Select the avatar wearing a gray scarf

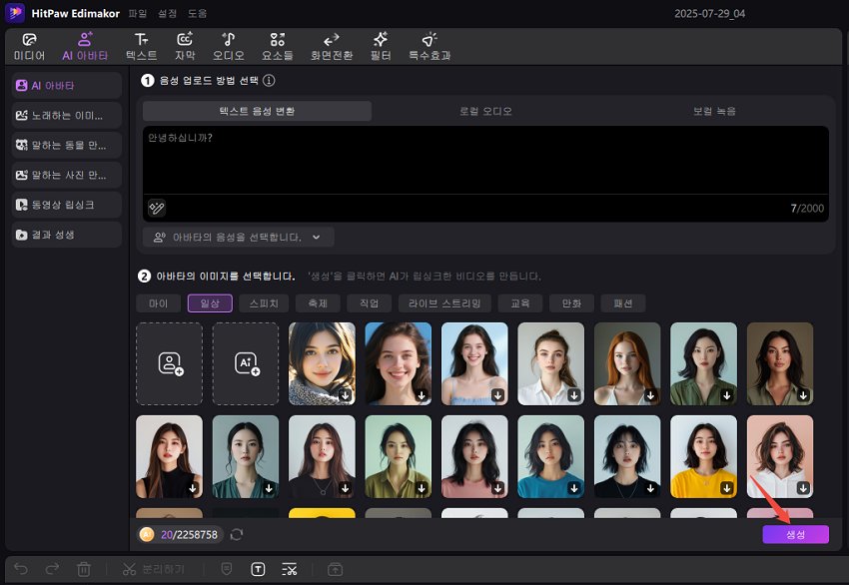(323, 363)
